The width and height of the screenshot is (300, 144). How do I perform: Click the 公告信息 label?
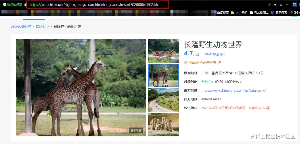point(191,108)
